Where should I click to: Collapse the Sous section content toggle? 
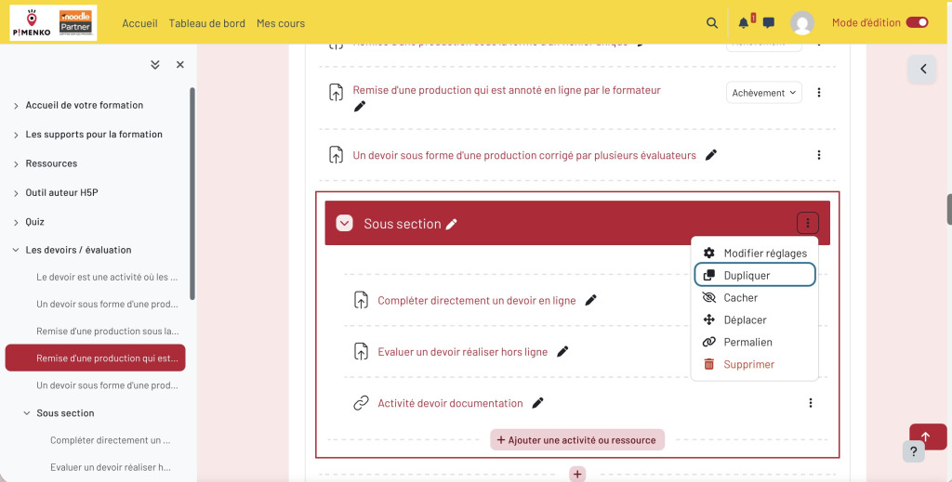point(344,223)
